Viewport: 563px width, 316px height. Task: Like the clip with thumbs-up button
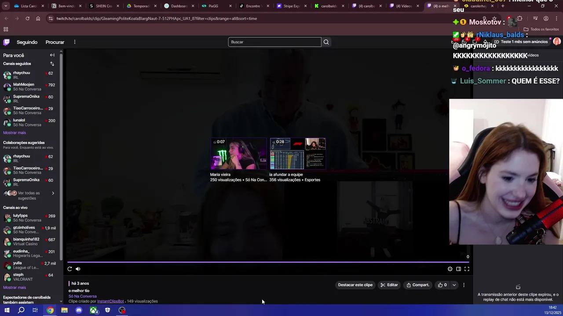click(442, 285)
